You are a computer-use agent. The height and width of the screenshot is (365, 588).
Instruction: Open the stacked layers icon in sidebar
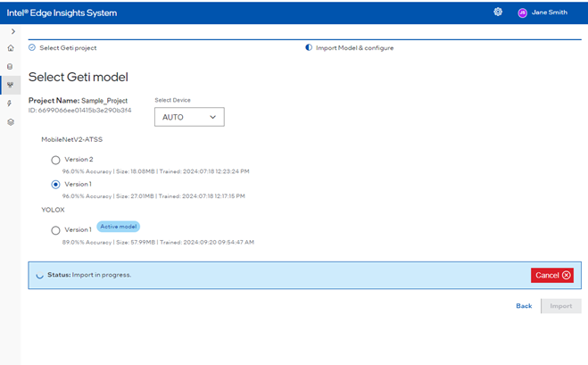coord(11,122)
